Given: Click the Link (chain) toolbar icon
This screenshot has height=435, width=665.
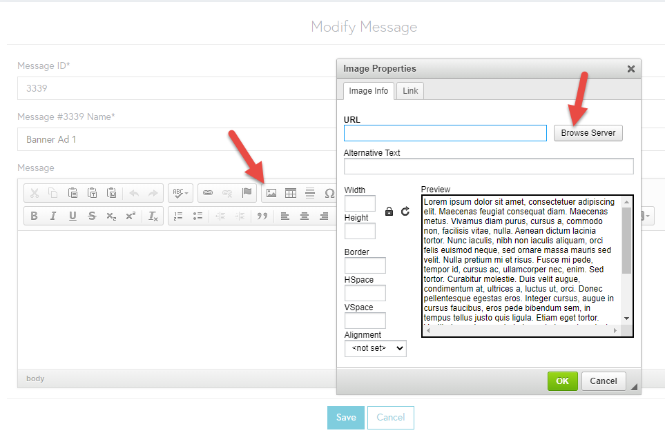Looking at the screenshot, I should (x=207, y=193).
